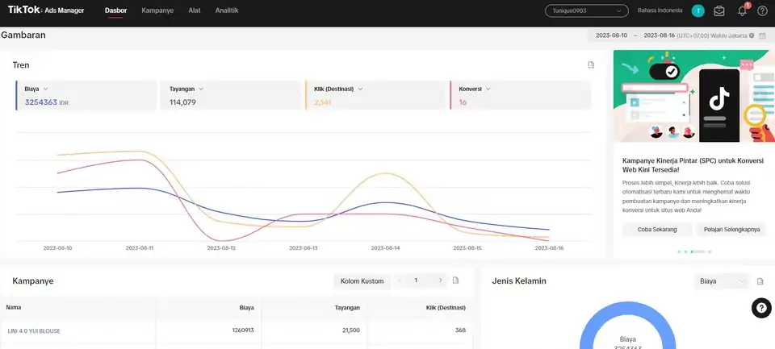The height and width of the screenshot is (349, 775).
Task: Export the Tren chart via document icon
Action: tap(591, 64)
